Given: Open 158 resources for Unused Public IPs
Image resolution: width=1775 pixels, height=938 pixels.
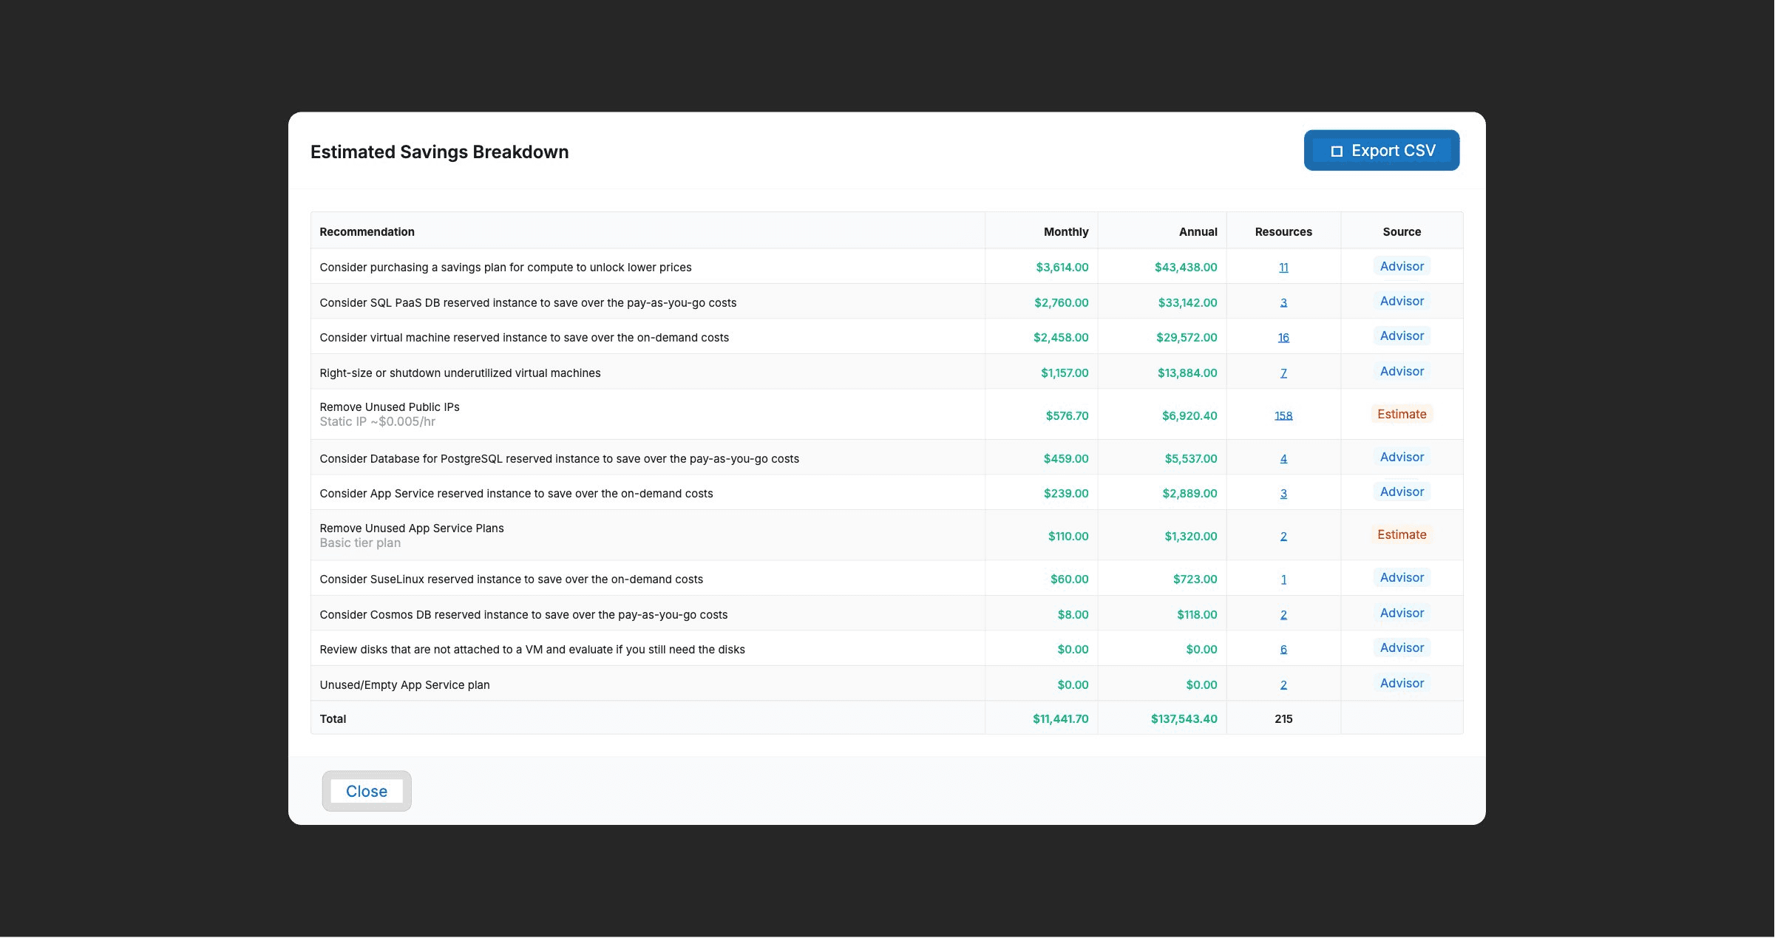Looking at the screenshot, I should (1283, 416).
